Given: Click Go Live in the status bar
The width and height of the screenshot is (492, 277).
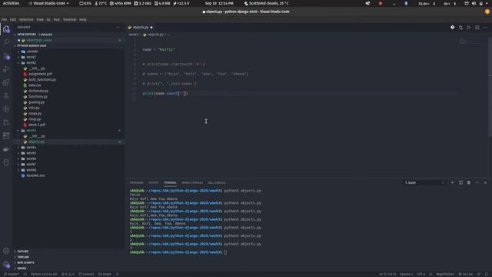Looking at the screenshot, I should click(465, 274).
